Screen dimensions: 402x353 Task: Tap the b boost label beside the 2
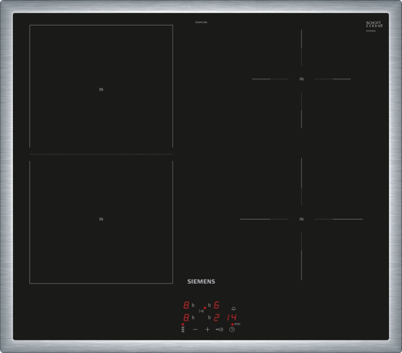(209, 317)
